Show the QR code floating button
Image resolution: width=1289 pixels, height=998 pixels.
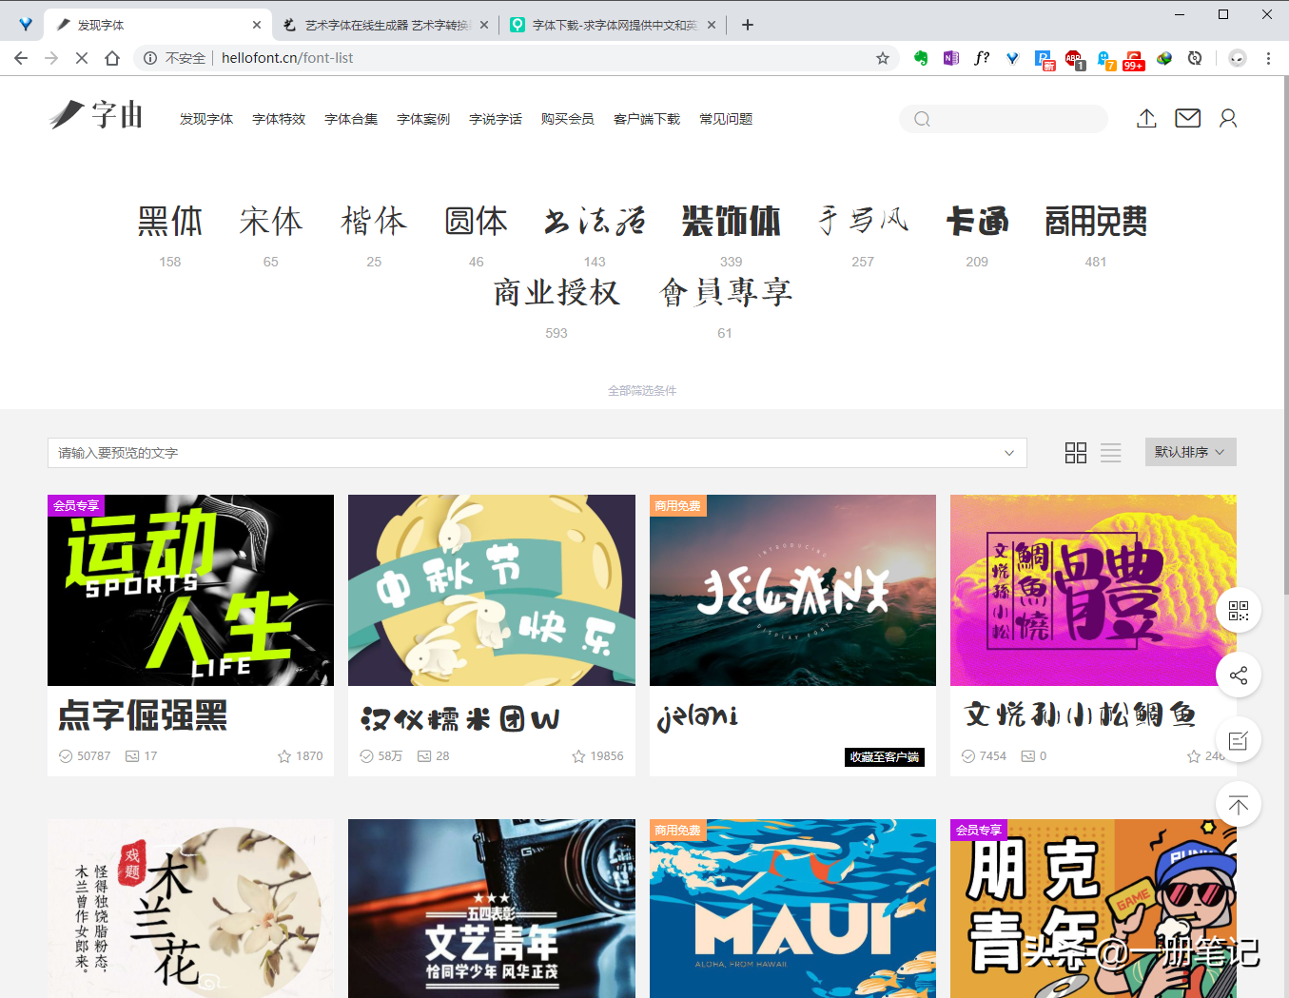point(1238,611)
